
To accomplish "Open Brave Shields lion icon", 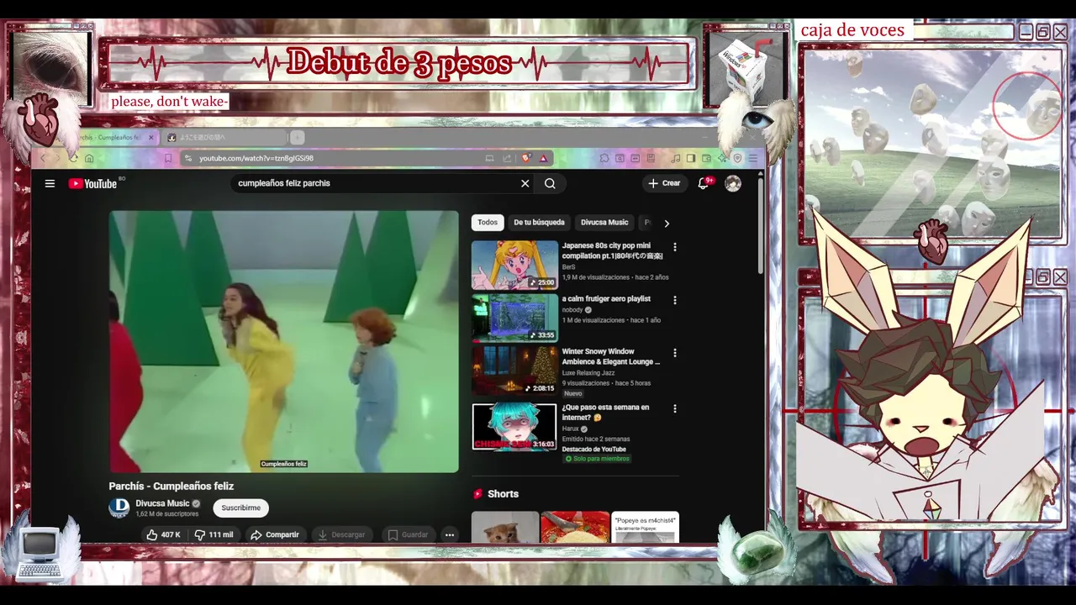I will point(527,158).
